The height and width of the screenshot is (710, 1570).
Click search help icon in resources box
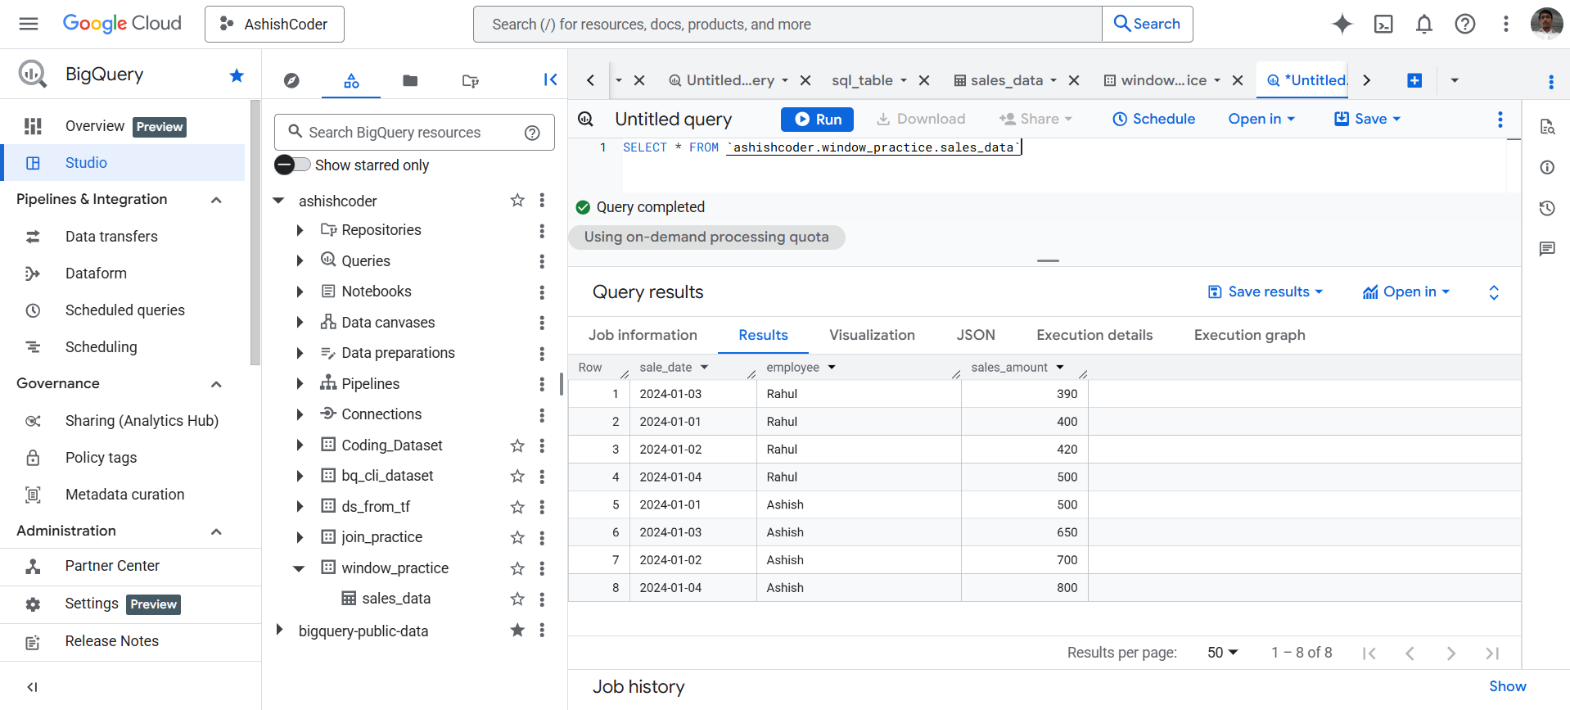pos(532,133)
